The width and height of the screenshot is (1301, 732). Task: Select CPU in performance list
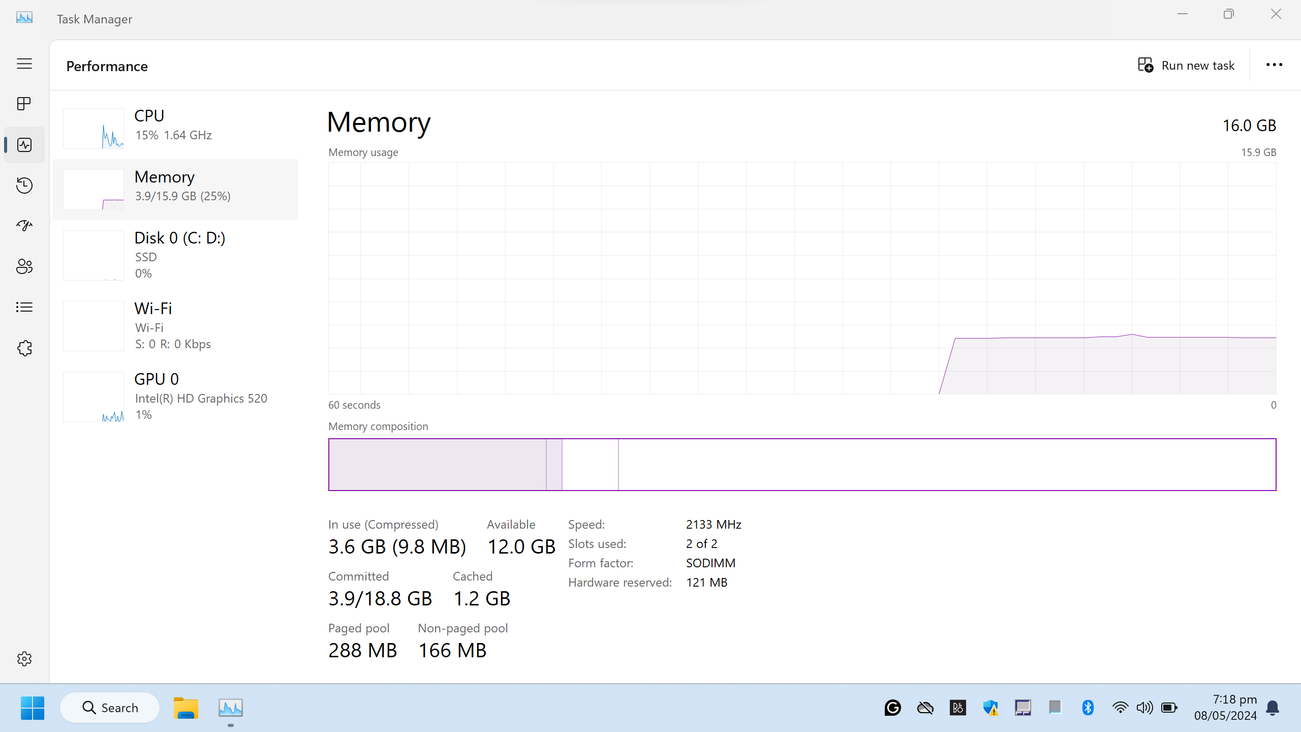[x=175, y=128]
